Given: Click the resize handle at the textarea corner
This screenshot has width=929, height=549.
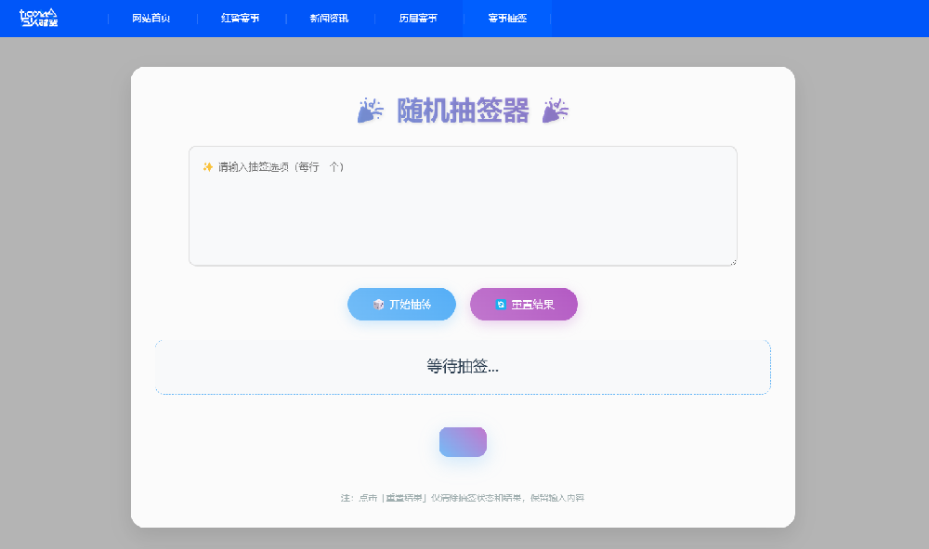Looking at the screenshot, I should (732, 261).
